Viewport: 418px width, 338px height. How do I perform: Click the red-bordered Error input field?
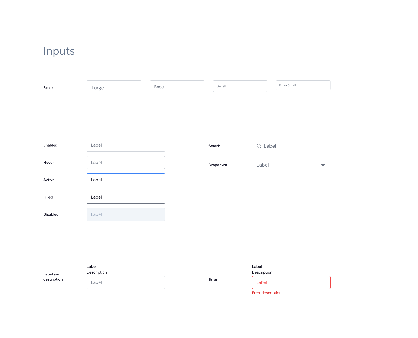(291, 282)
